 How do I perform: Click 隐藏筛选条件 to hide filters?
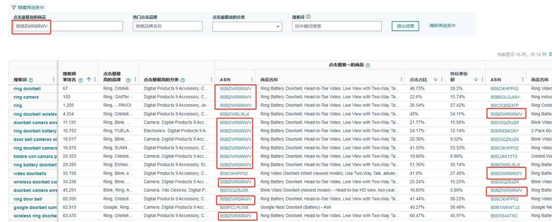point(32,8)
